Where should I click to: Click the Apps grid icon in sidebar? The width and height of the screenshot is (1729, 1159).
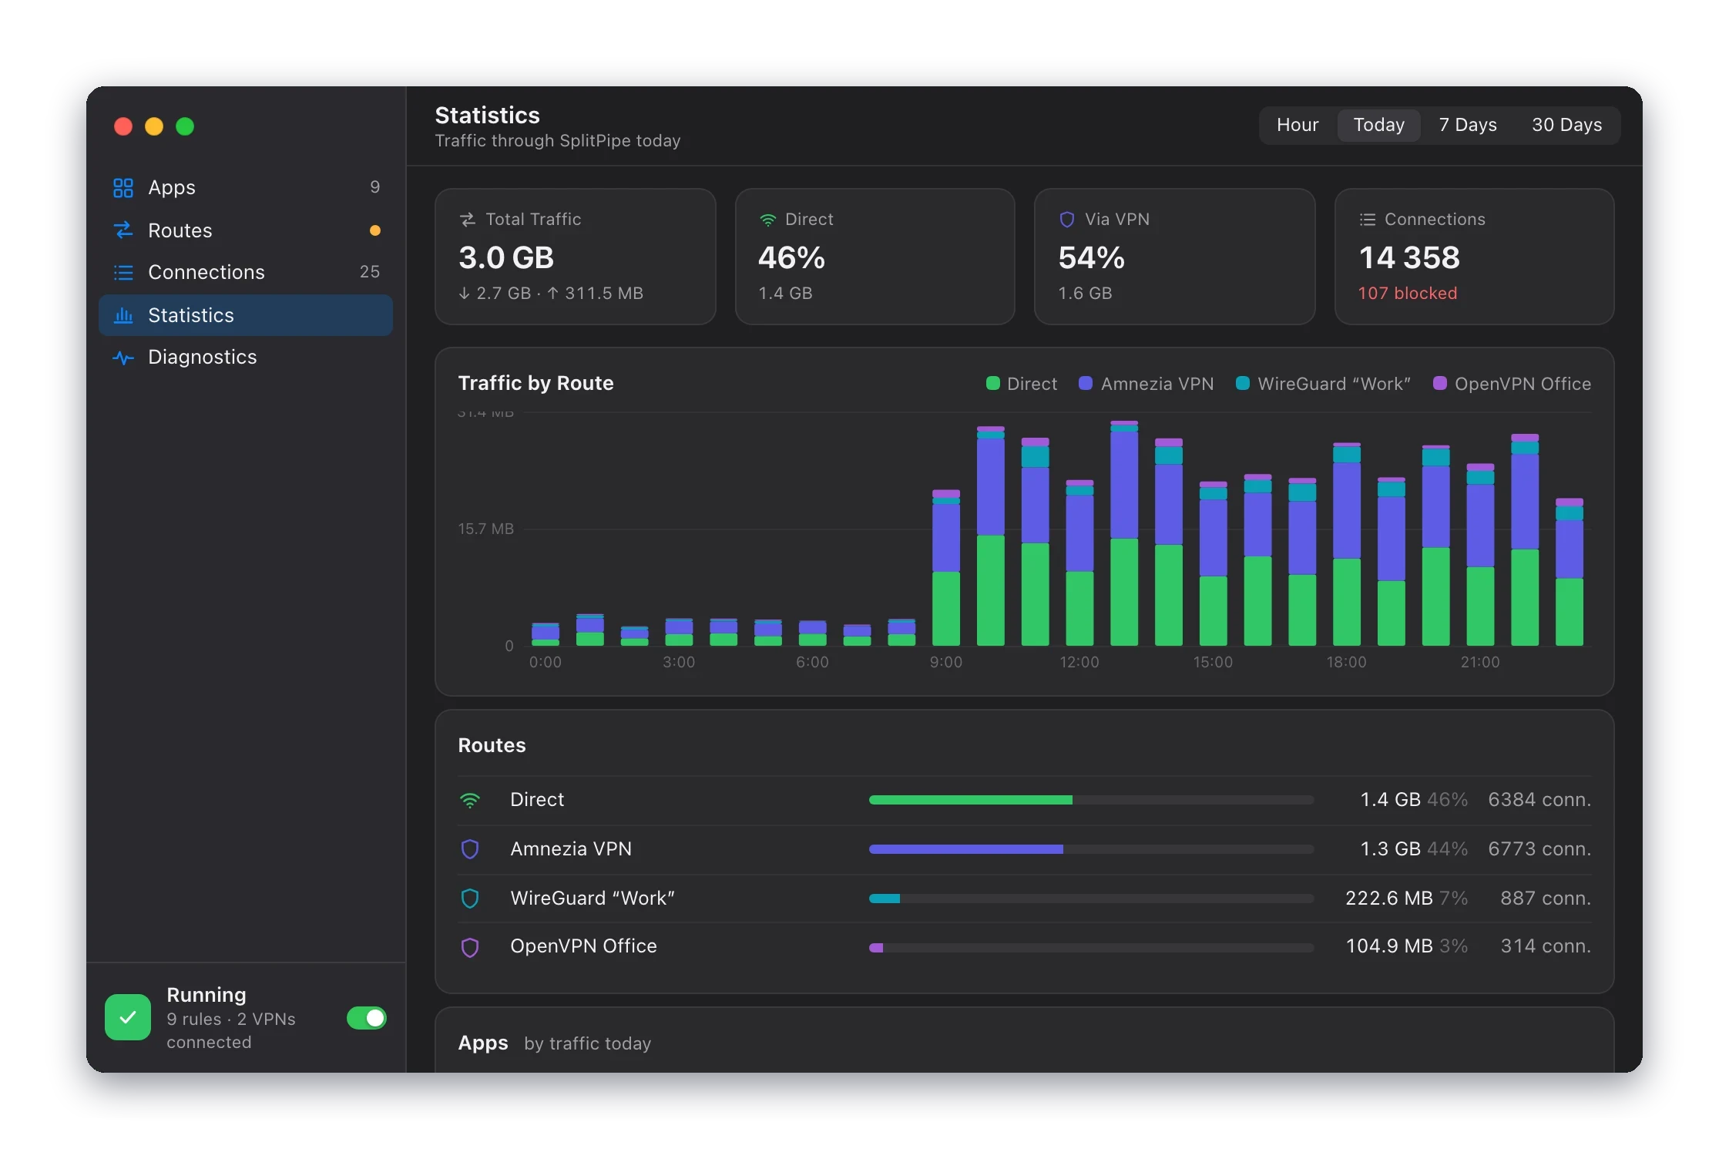click(x=123, y=188)
